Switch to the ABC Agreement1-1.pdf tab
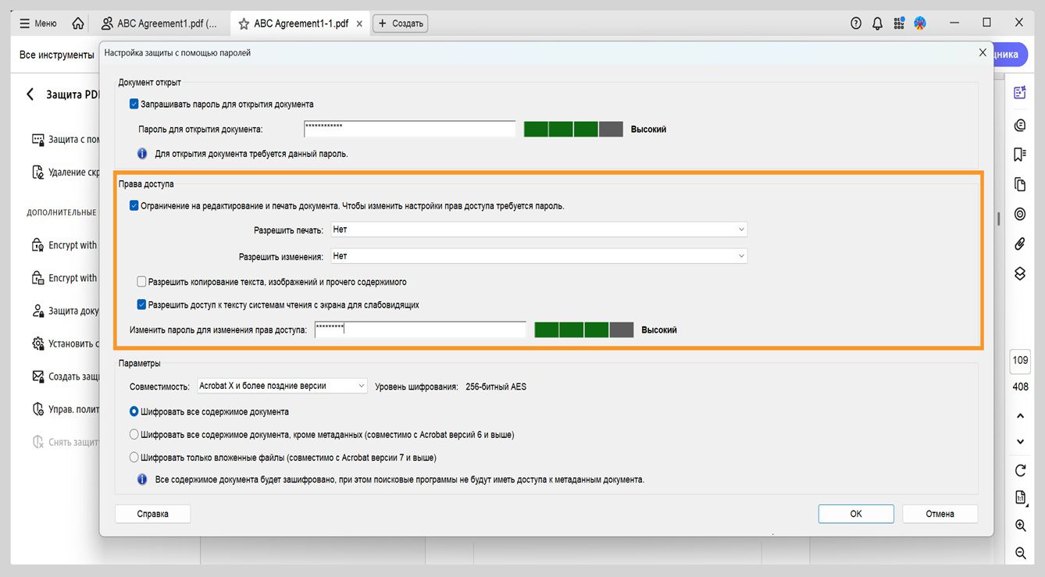 click(x=301, y=23)
